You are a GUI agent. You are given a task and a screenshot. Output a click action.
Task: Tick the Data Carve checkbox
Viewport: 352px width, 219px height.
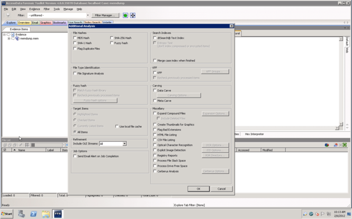click(155, 90)
